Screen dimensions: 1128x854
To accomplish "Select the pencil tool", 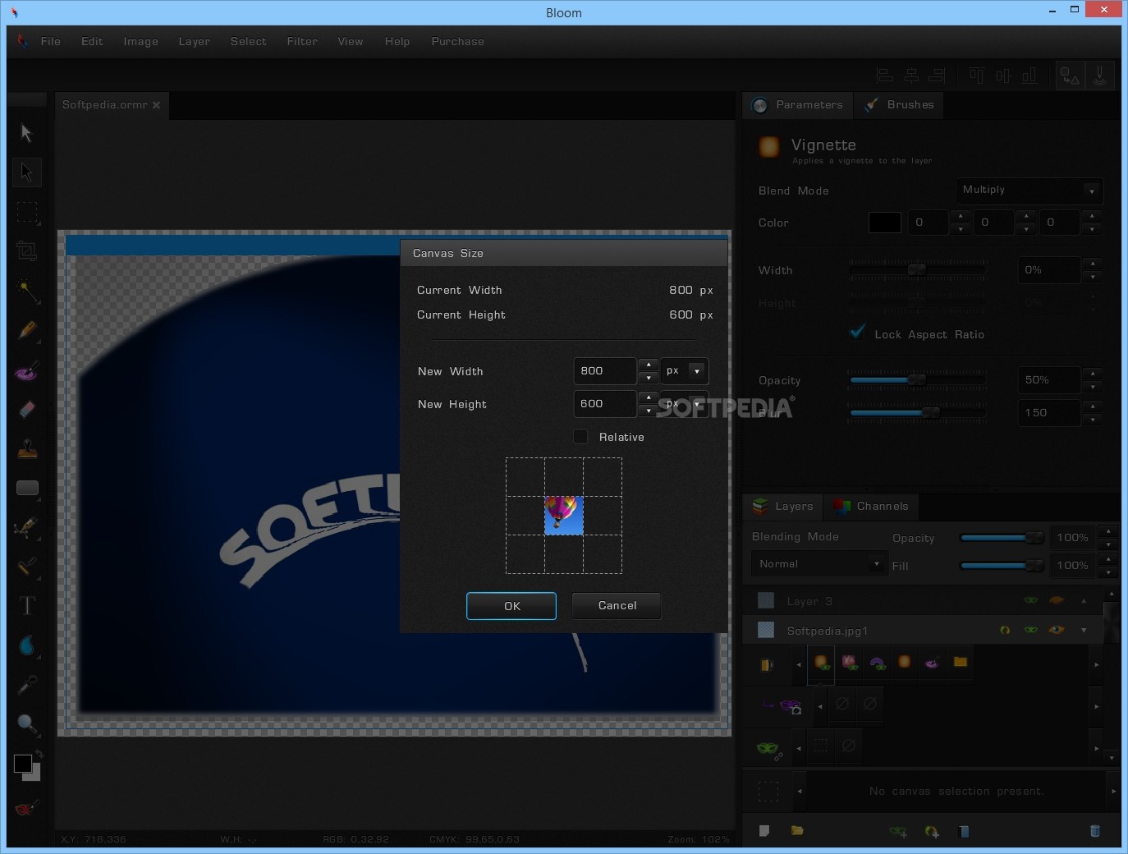I will click(x=27, y=330).
